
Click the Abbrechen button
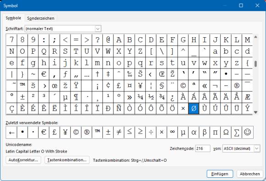249,174
